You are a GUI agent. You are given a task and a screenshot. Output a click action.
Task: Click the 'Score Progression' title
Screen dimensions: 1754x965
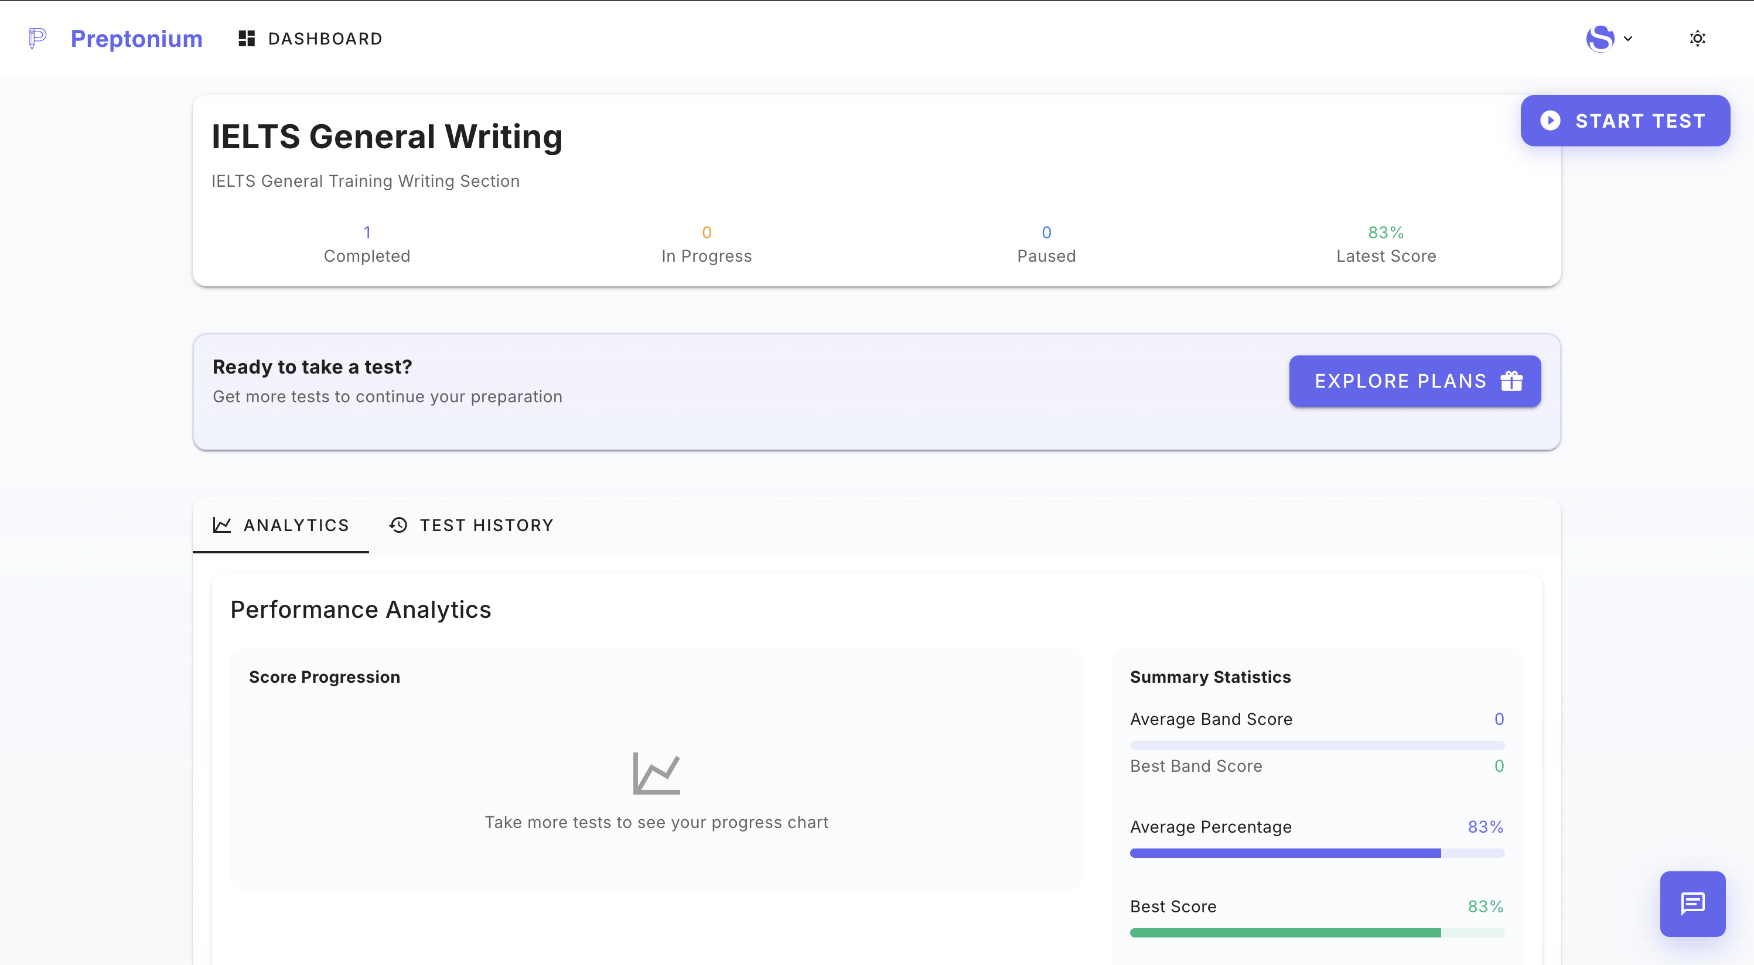[325, 677]
